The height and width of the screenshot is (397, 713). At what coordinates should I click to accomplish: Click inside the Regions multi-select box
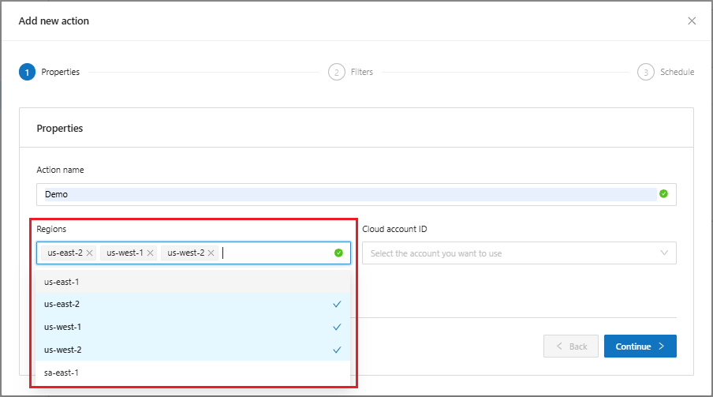276,253
